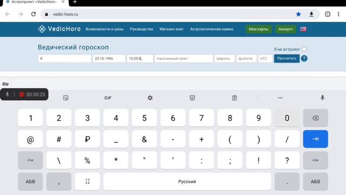Screen dimensions: 346x195
Task: Focus the 'Населенный пункт' field
Action: click(x=184, y=58)
